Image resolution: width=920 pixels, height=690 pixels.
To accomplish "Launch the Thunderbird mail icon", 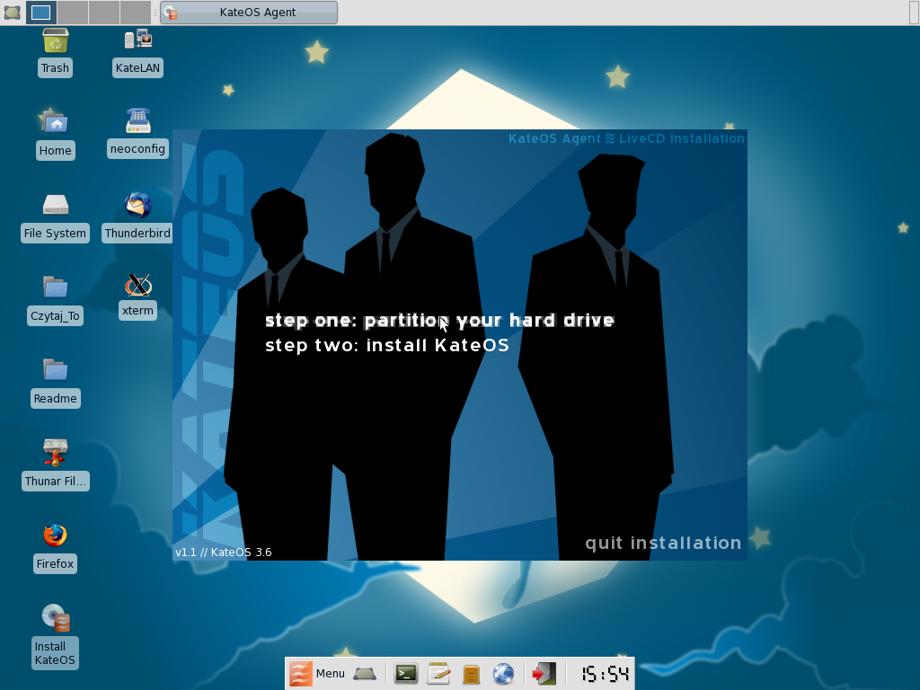I will pyautogui.click(x=137, y=205).
